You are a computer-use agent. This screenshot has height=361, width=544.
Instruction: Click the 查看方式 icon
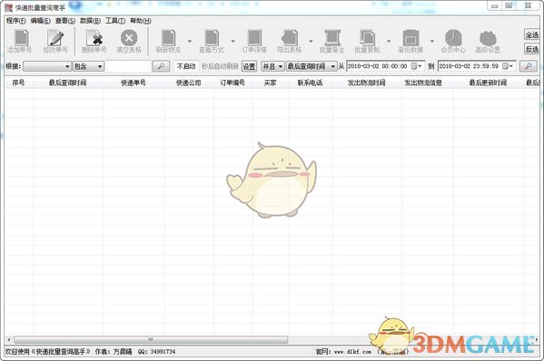[x=212, y=38]
